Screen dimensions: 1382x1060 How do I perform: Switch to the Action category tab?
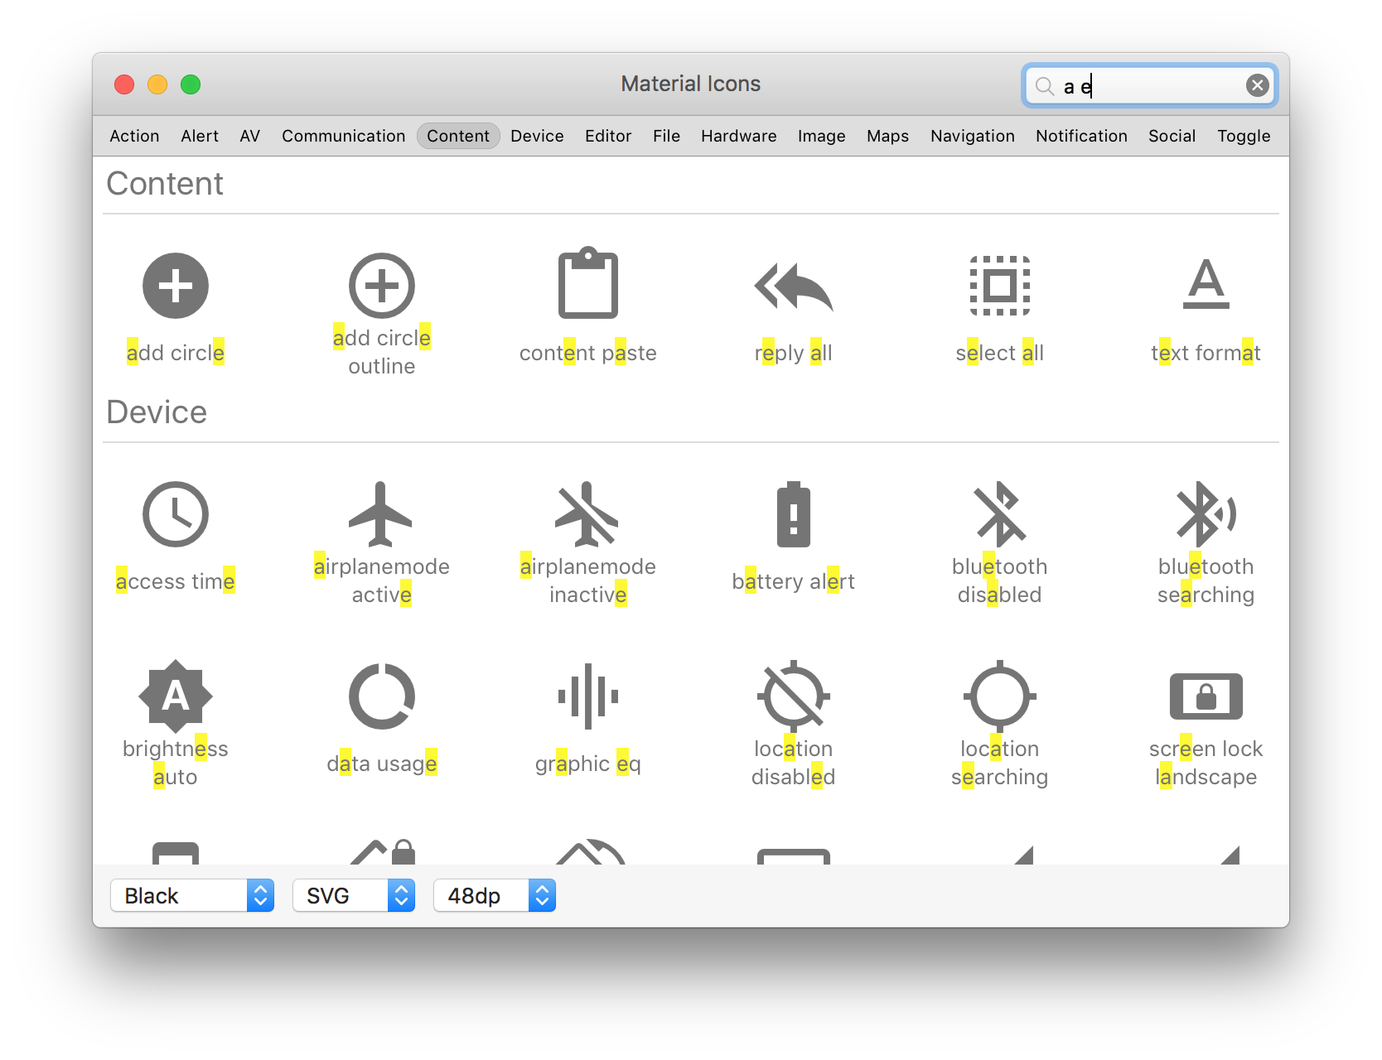point(134,136)
